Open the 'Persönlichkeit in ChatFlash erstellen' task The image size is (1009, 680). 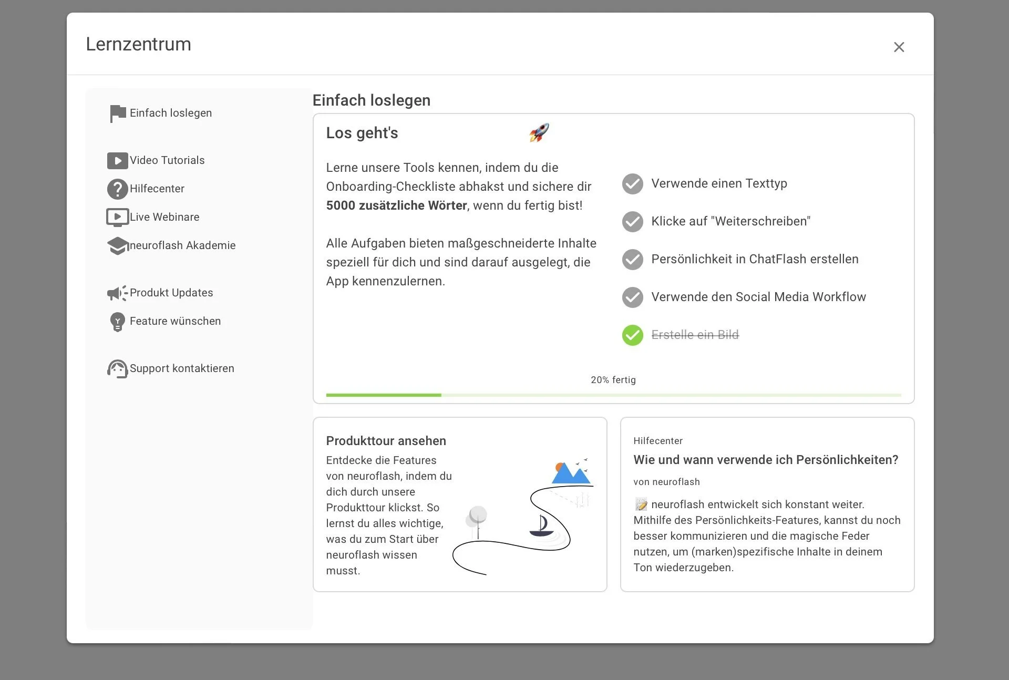pyautogui.click(x=755, y=259)
